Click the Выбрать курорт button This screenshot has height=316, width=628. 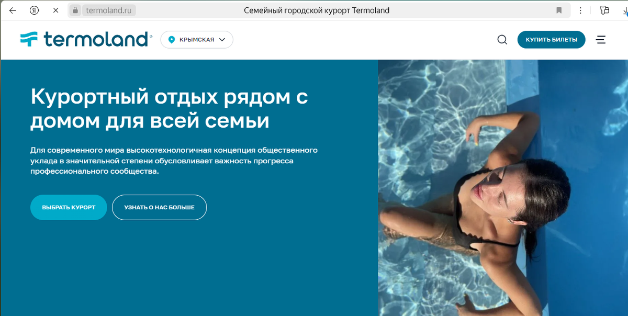pyautogui.click(x=69, y=208)
